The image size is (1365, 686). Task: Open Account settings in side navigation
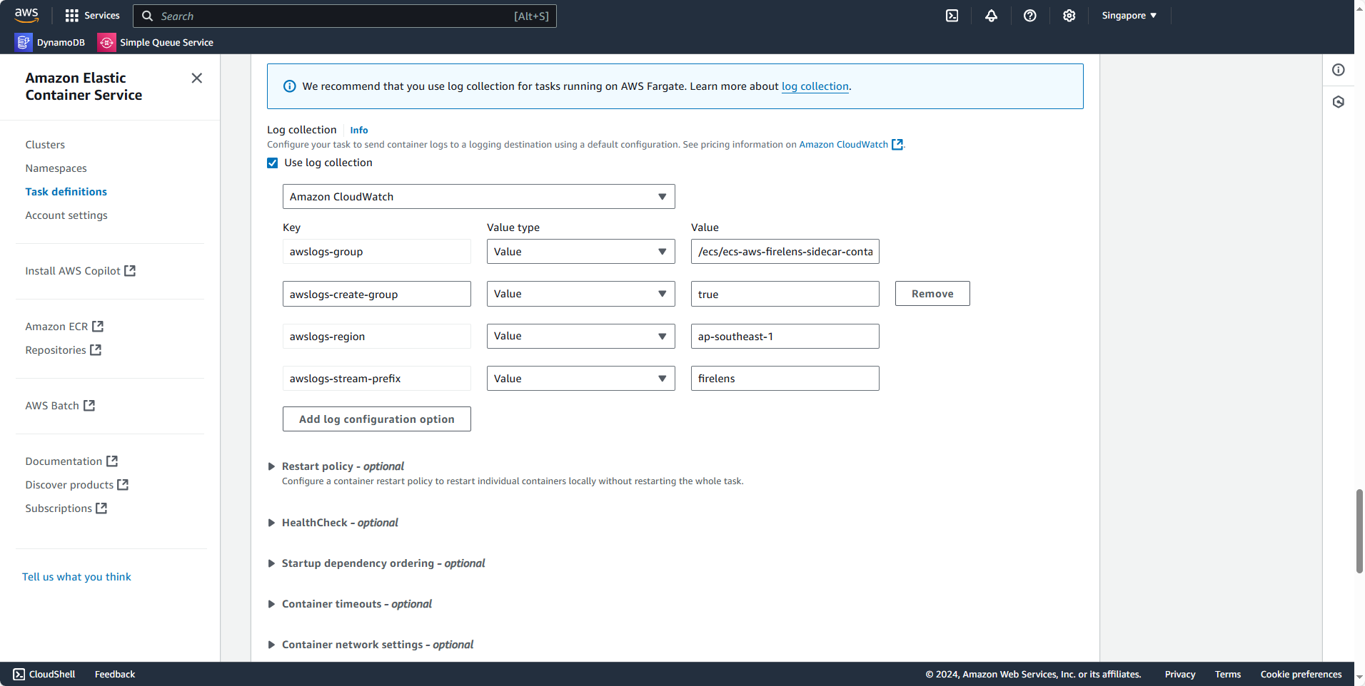click(x=66, y=215)
